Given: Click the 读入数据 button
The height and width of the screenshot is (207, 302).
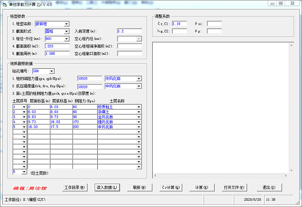Looking at the screenshot, I should (107, 187).
